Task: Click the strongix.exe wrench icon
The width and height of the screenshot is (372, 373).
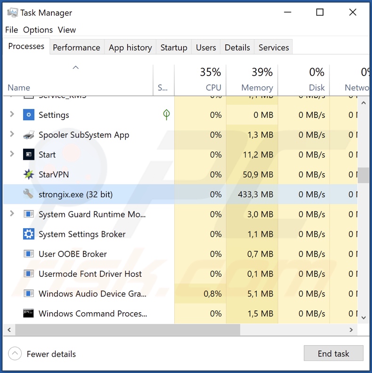Action: pos(29,194)
